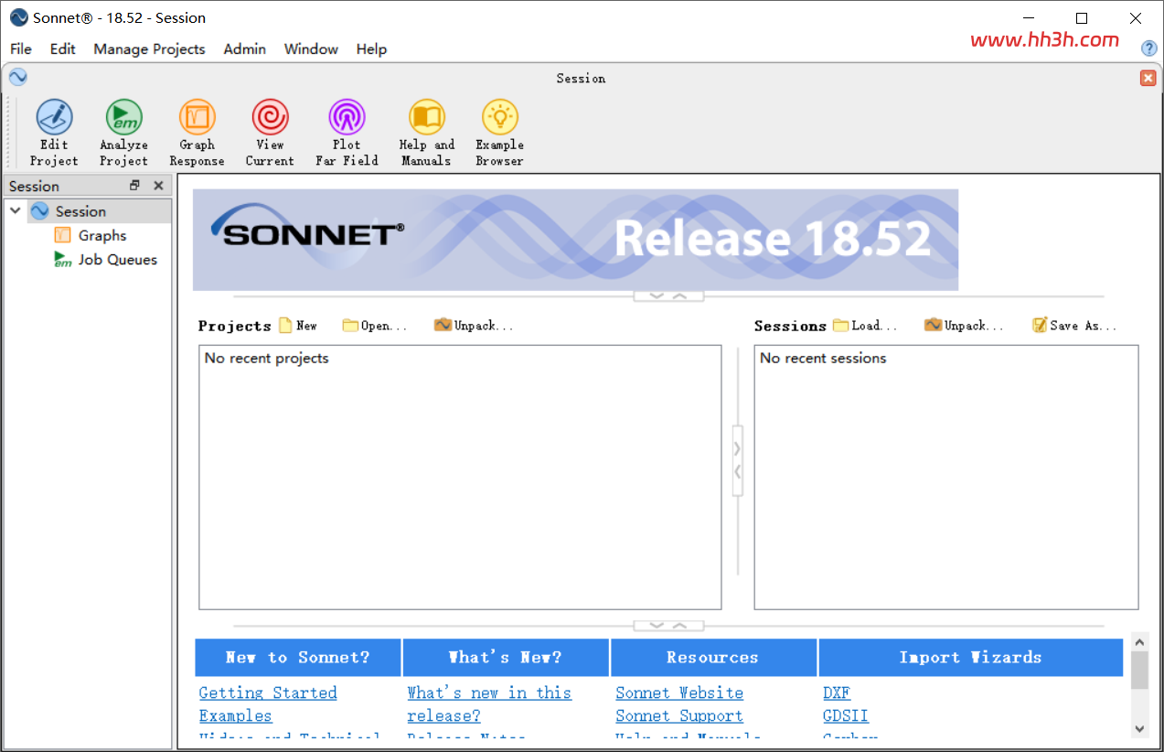The image size is (1164, 752).
Task: Click the blue help question mark icon
Action: [1149, 48]
